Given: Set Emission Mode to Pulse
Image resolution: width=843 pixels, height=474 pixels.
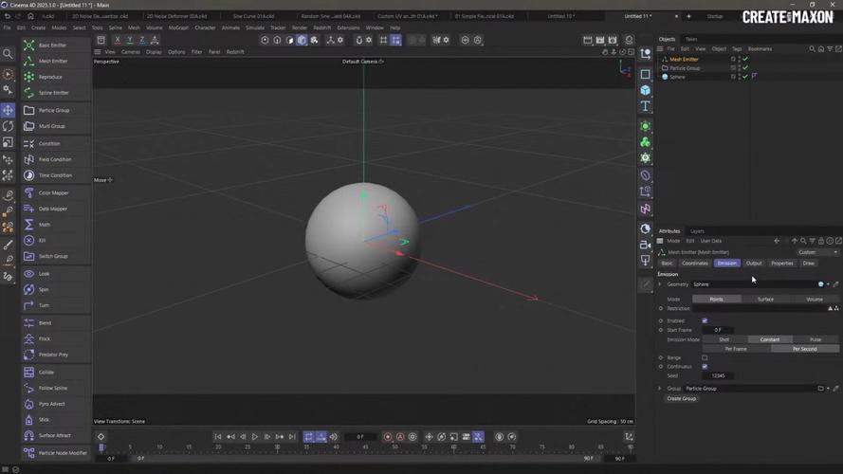Looking at the screenshot, I should (x=816, y=339).
